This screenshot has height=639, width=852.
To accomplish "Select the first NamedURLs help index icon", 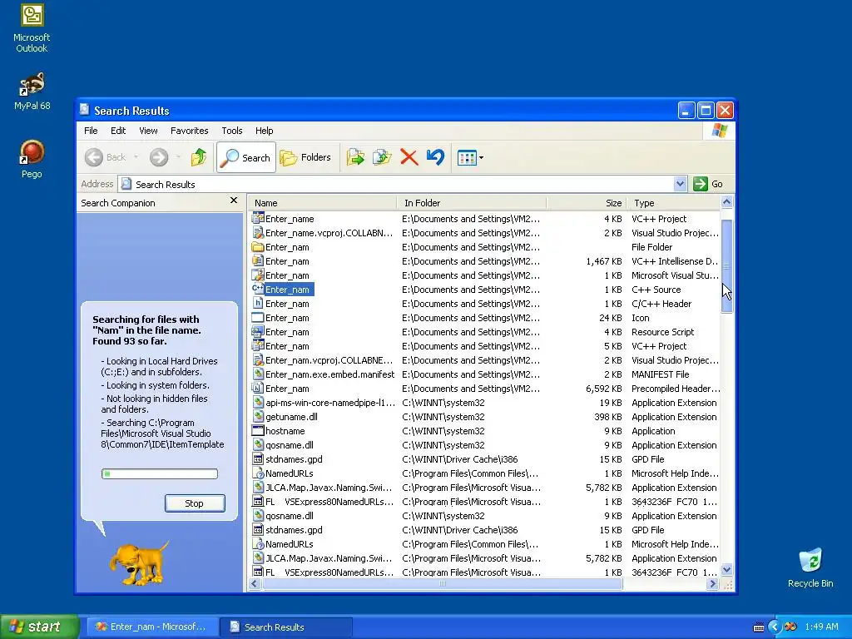I will coord(258,473).
